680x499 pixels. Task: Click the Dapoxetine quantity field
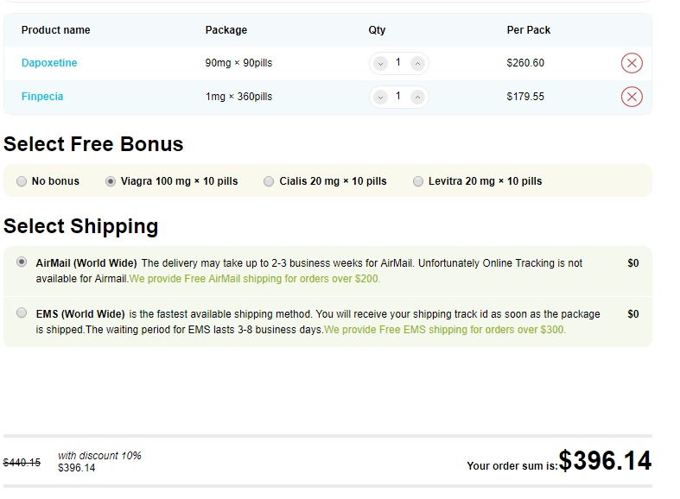398,63
